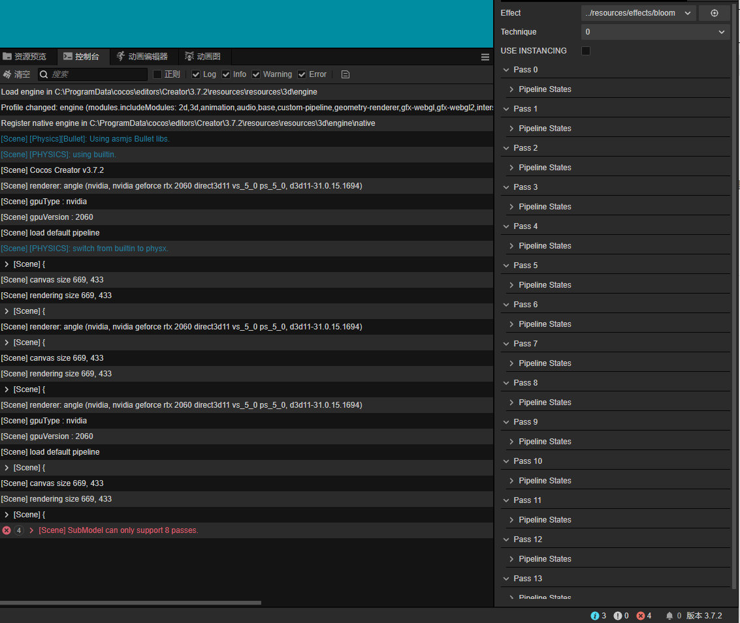Click the '[Scene] SubModel can only support 8 passes' text
740x623 pixels.
pos(118,530)
